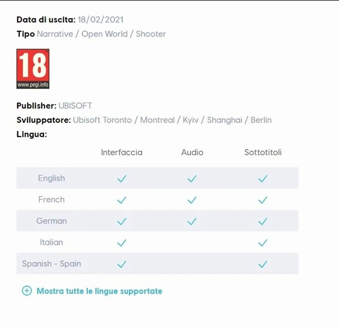This screenshot has width=339, height=329.
Task: Click the plus circle icon to show languages
Action: point(26,291)
